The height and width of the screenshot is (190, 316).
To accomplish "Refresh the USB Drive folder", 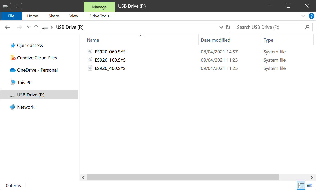I will click(x=228, y=27).
